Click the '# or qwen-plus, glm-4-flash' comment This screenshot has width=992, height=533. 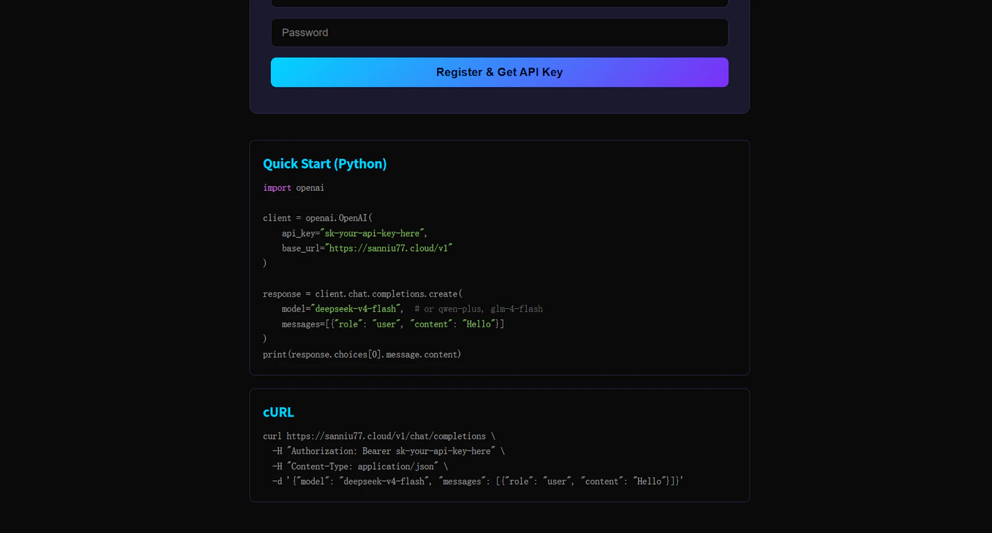(x=478, y=309)
